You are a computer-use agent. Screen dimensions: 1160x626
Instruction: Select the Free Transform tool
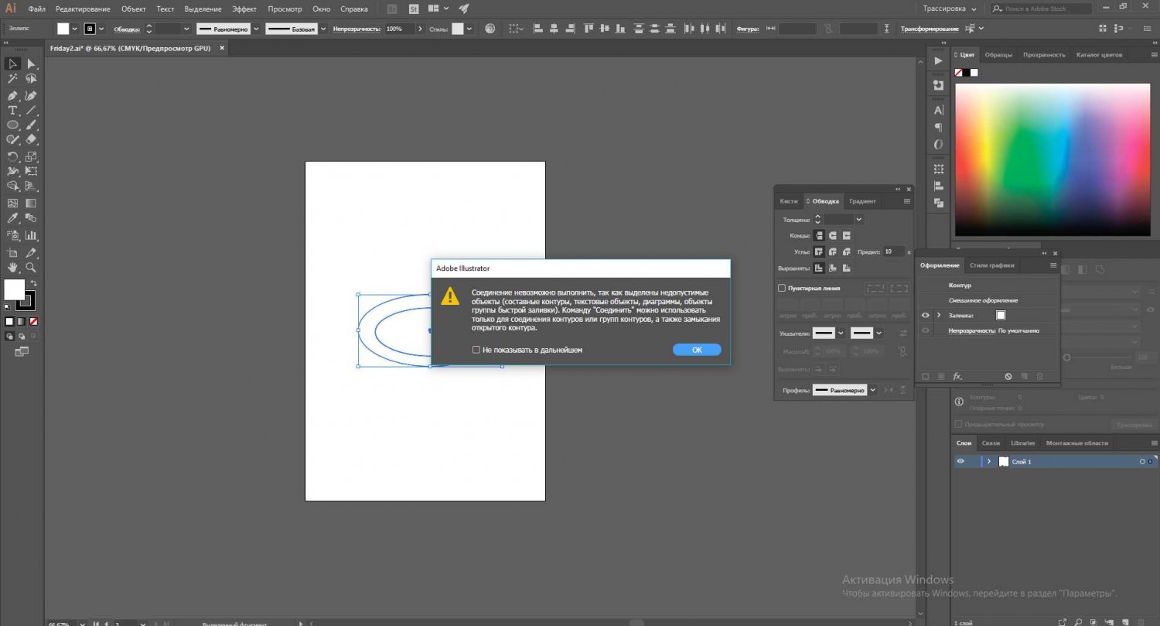(x=32, y=171)
